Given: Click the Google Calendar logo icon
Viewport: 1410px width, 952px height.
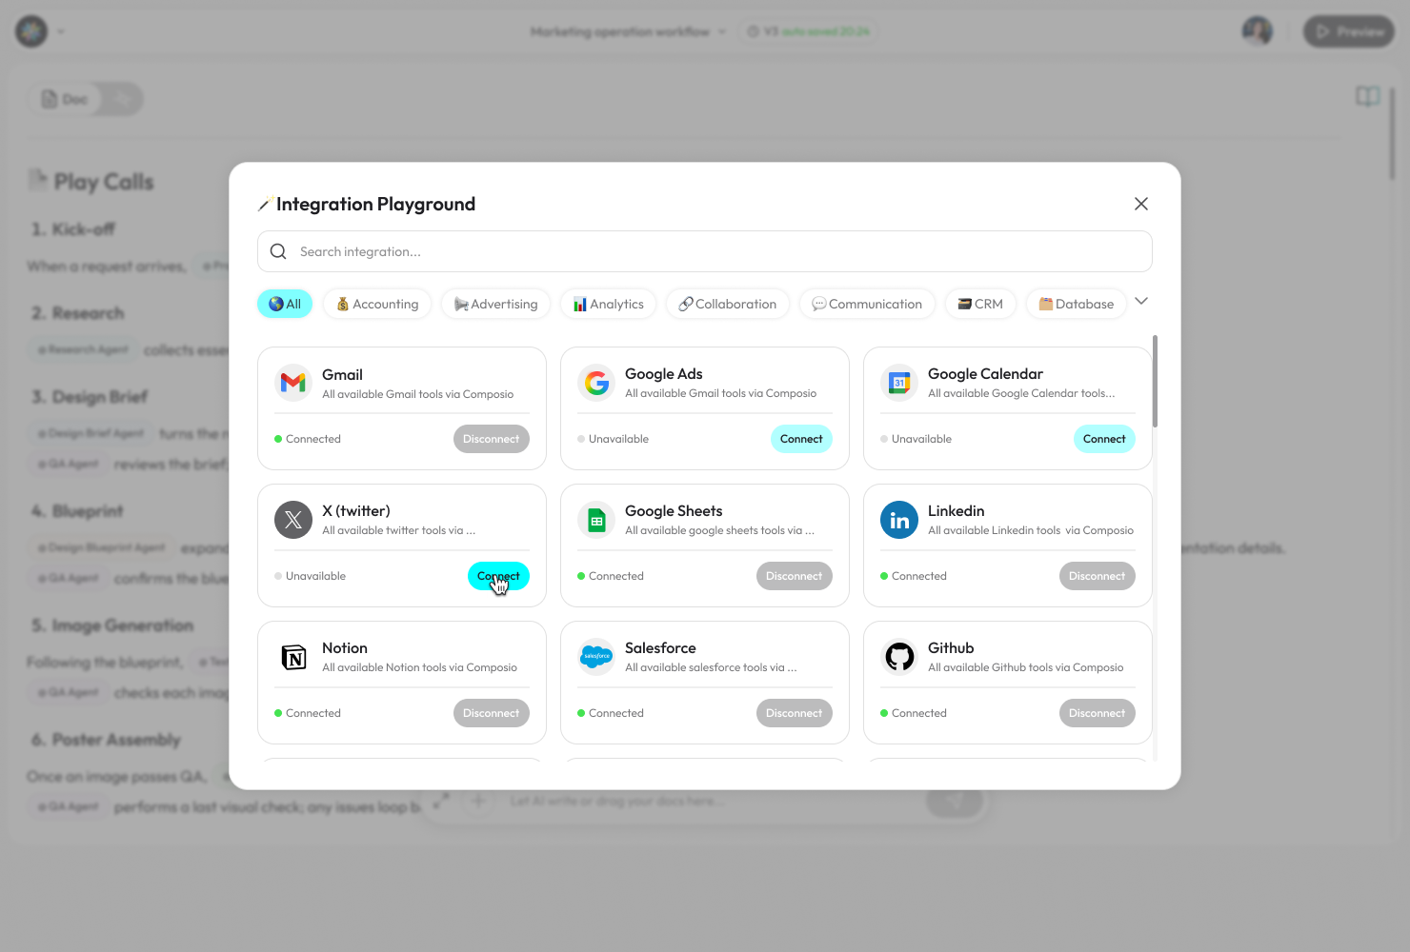Looking at the screenshot, I should pos(899,383).
